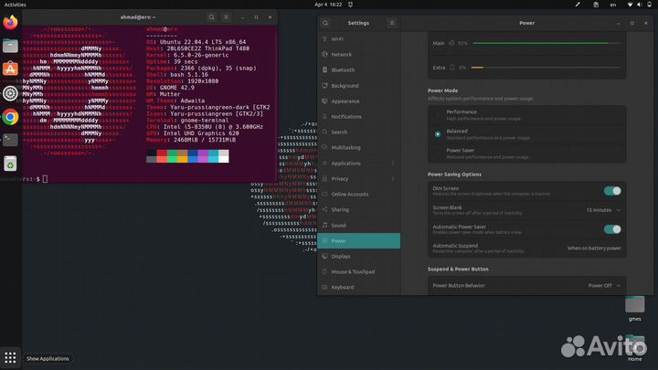Viewport: 658px width, 370px height.
Task: Open the gmes folder on the desktop
Action: pyautogui.click(x=634, y=309)
